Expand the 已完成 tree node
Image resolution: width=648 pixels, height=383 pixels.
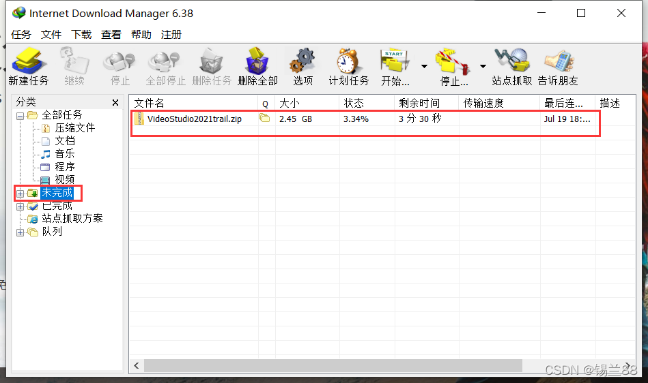20,206
